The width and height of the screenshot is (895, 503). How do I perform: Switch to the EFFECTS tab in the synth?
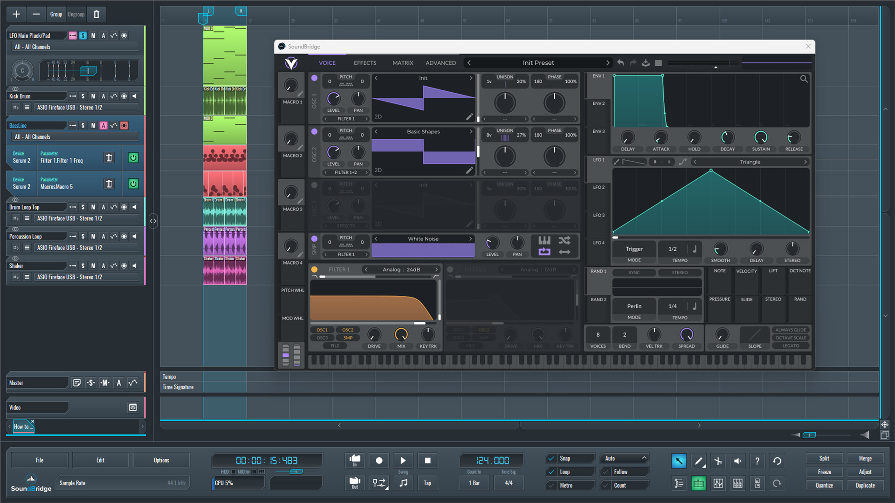(x=365, y=63)
